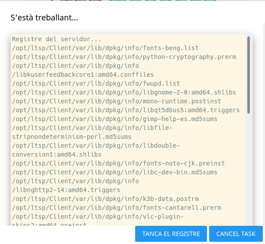The image size is (265, 244).
Task: Click scrollbar track below the thumb
Action: click(249, 169)
